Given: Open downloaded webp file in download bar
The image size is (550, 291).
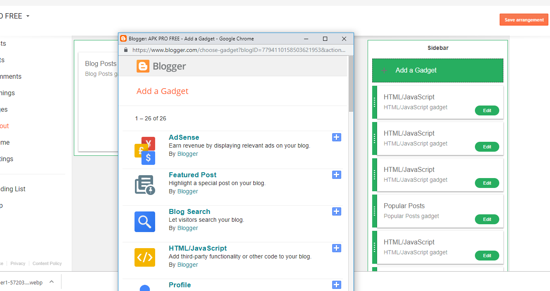Looking at the screenshot, I should tap(21, 282).
